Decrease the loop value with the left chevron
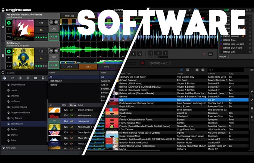 [151, 53]
